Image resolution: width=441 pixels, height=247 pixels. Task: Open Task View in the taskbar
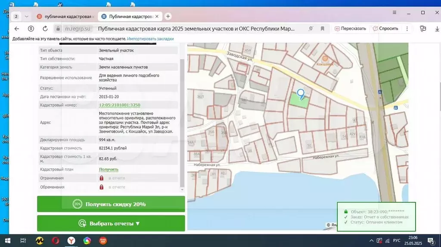click(23, 241)
